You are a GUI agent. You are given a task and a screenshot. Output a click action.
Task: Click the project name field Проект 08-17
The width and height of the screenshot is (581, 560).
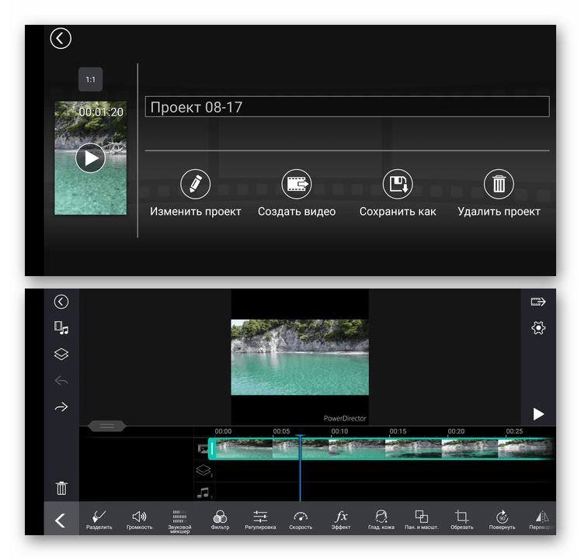pos(347,107)
